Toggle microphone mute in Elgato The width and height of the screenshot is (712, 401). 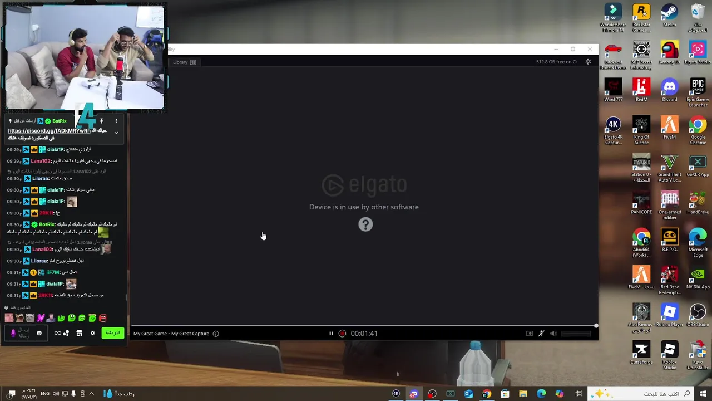(x=541, y=334)
